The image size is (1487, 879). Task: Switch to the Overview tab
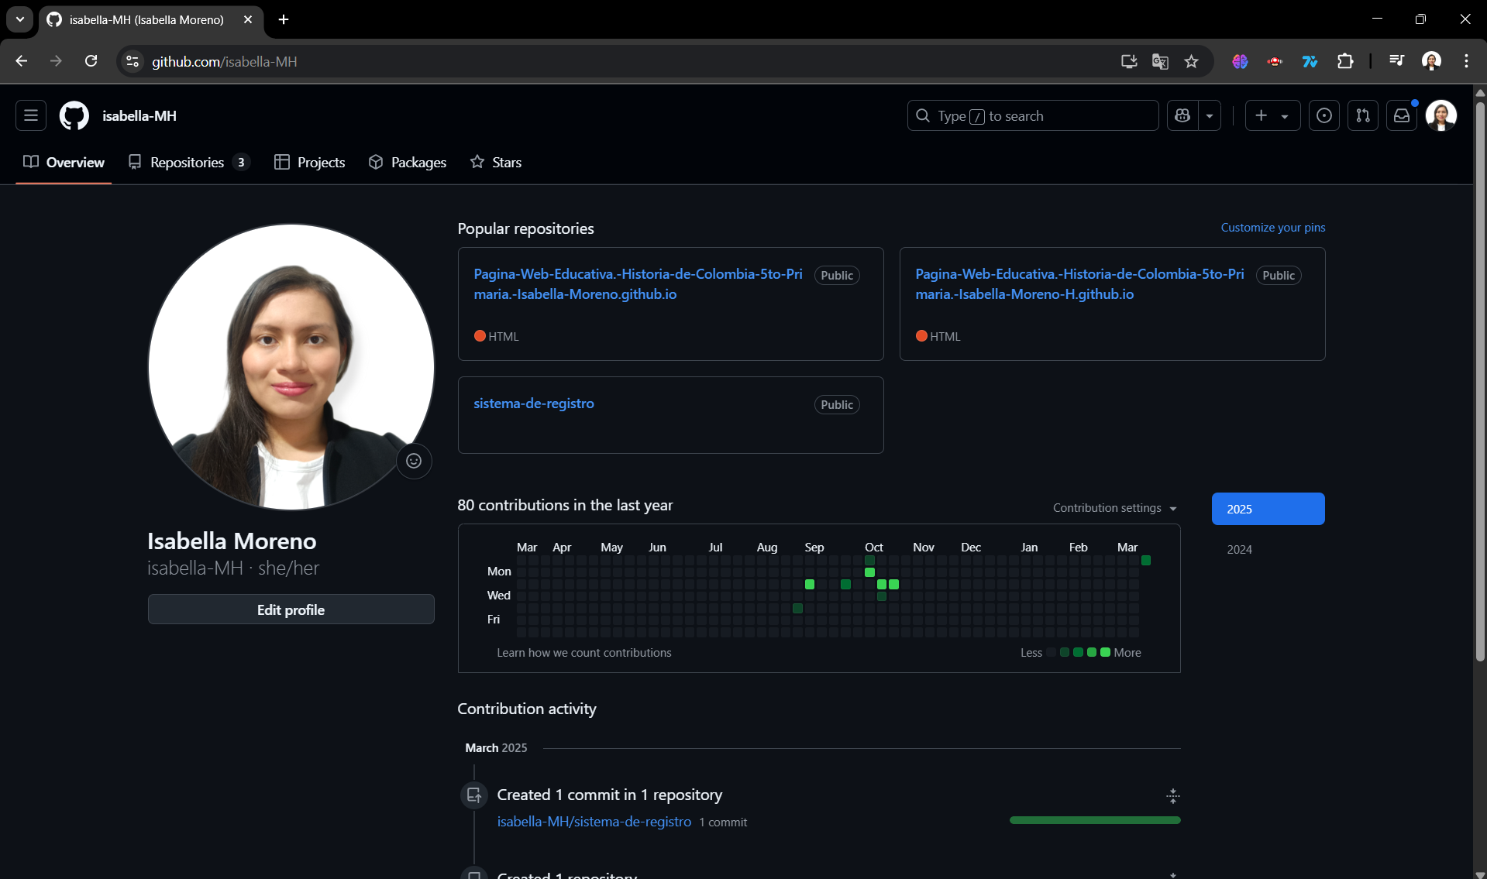tap(64, 162)
